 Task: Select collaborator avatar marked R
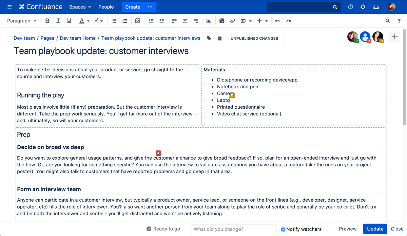coord(353,37)
